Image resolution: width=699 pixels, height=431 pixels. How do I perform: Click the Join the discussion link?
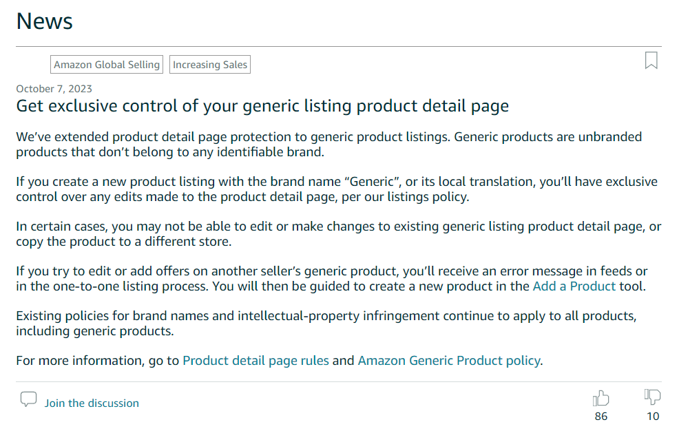click(92, 403)
